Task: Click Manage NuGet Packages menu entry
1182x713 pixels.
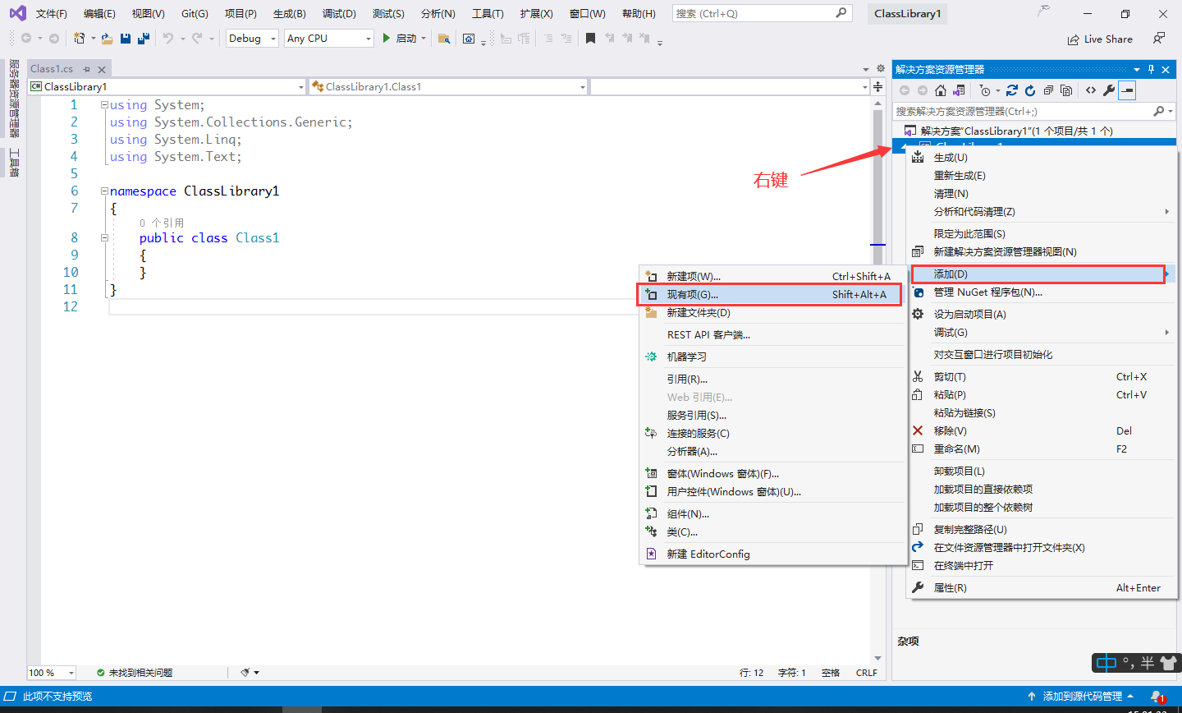Action: point(1042,292)
